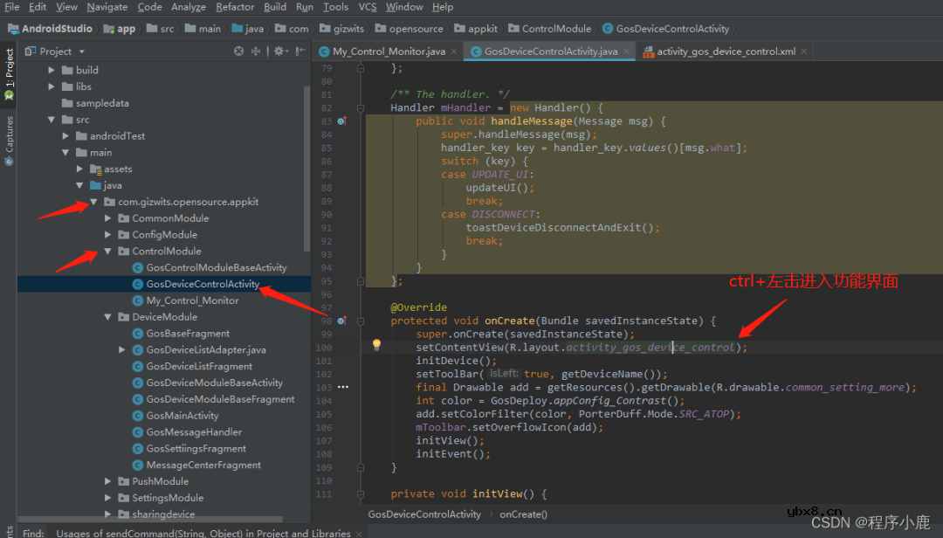Switch to the My_Control_Monitor.java tab
Screen dimensions: 943x538
click(389, 52)
